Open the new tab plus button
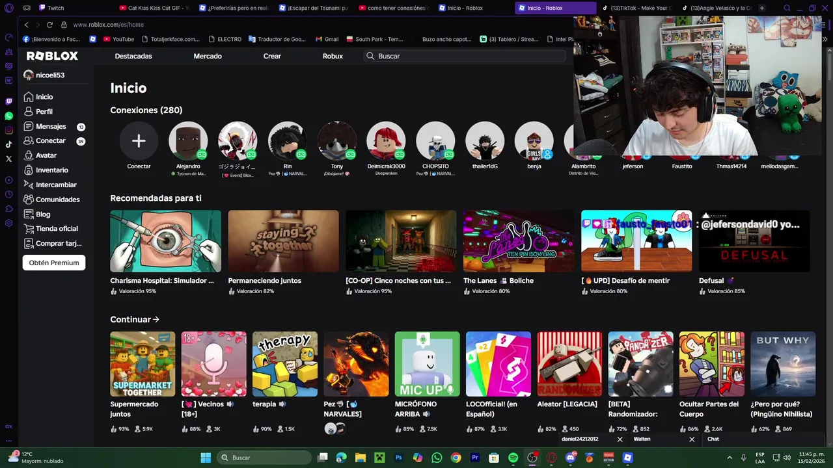833x468 pixels. coord(761,8)
